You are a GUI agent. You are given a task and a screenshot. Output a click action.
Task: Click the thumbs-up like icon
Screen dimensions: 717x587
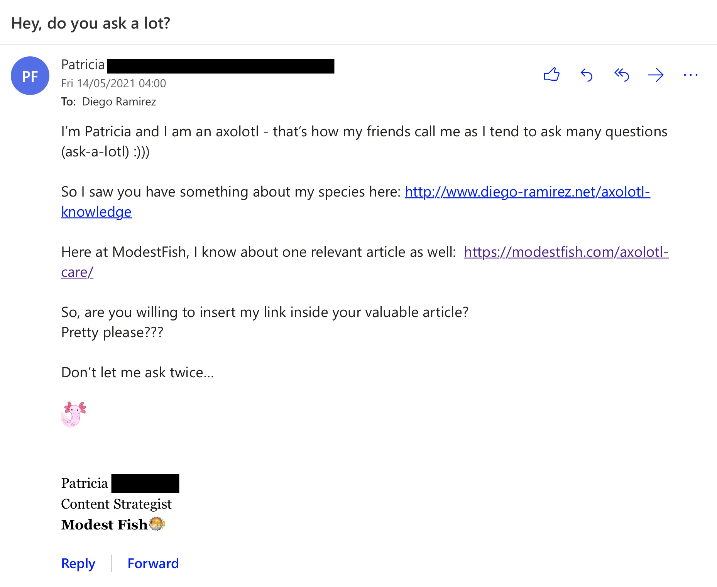551,75
